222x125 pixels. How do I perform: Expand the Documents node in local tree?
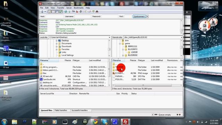pyautogui.click(x=57, y=43)
